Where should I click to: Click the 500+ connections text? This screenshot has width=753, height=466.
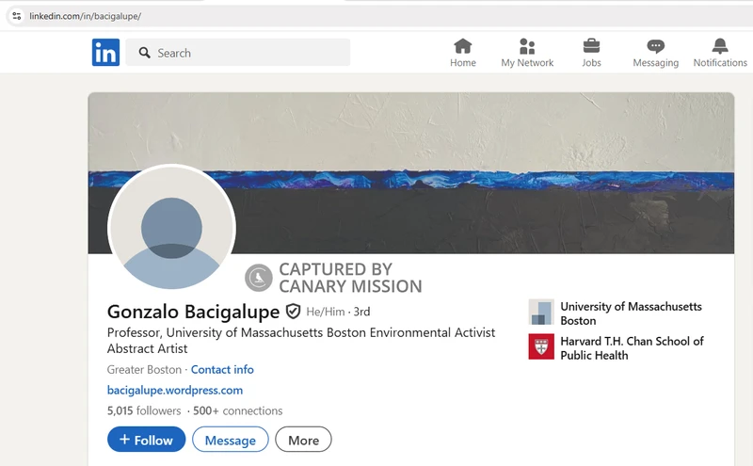click(238, 410)
